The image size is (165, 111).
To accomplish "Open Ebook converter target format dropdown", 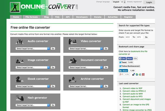I will (33, 86).
